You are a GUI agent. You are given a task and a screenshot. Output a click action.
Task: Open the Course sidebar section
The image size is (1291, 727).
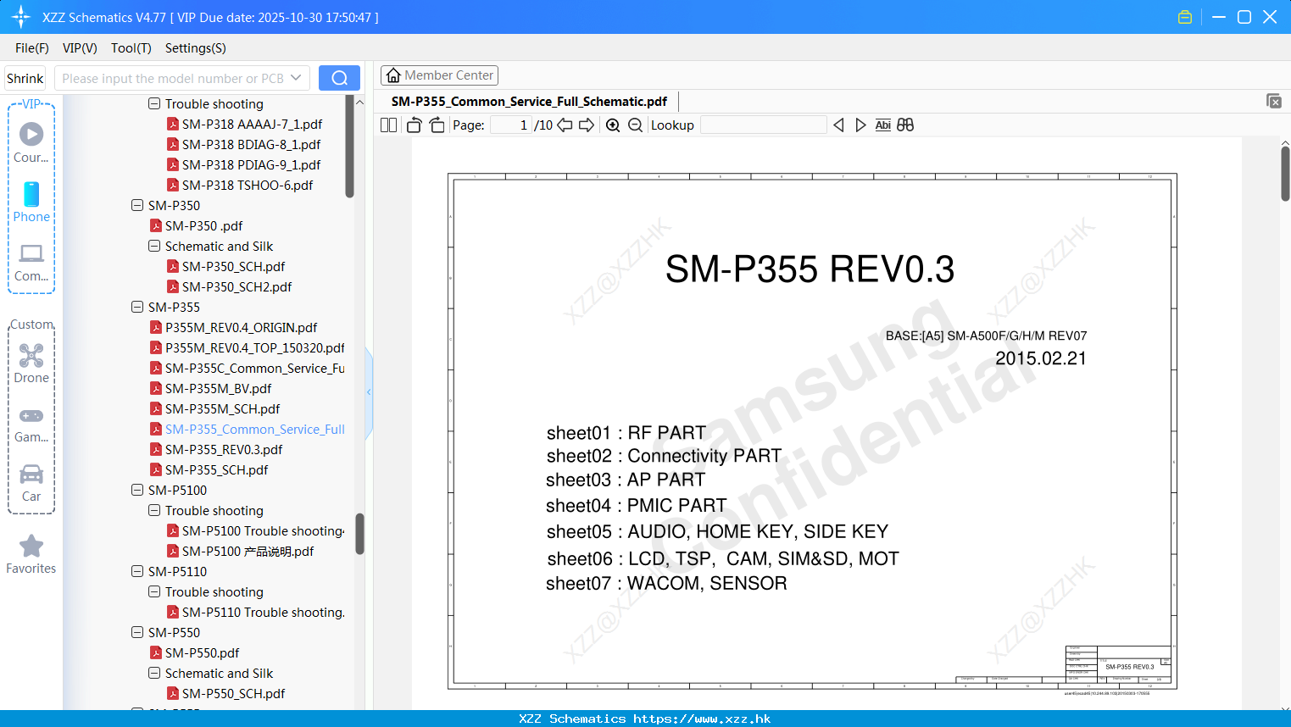tap(31, 142)
